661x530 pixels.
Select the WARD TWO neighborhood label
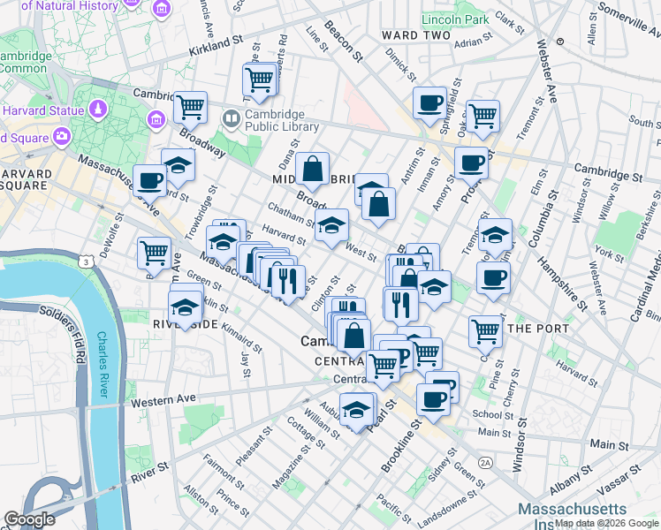click(416, 35)
